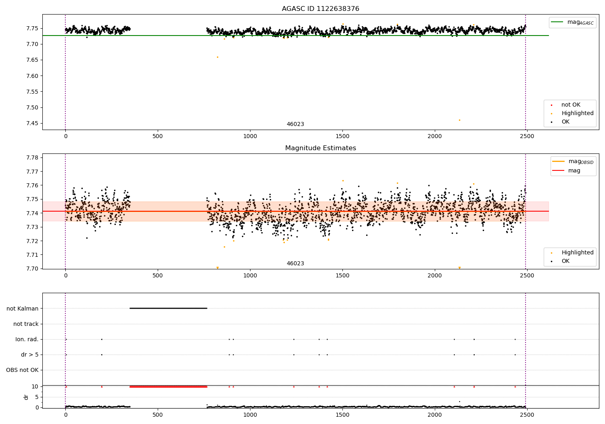Click the 'Highlighted' legend entry in the middle panel
The image size is (605, 424).
572,253
